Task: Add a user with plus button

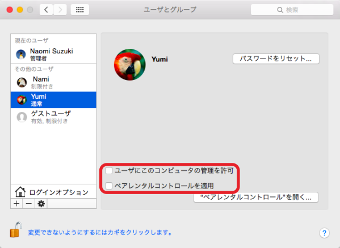Action: click(16, 204)
